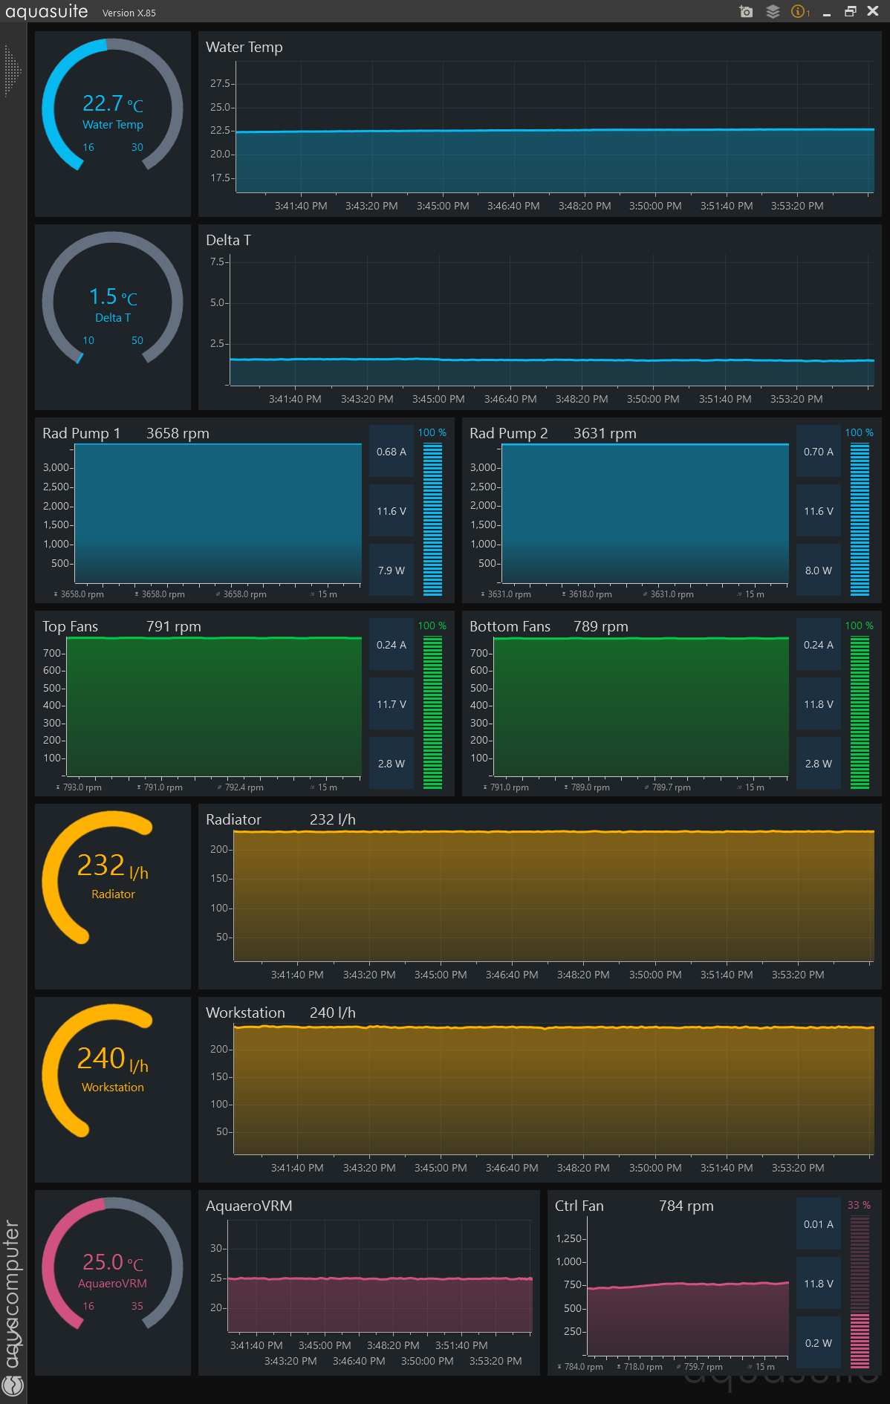Click the camera screenshot icon in title bar

point(746,11)
